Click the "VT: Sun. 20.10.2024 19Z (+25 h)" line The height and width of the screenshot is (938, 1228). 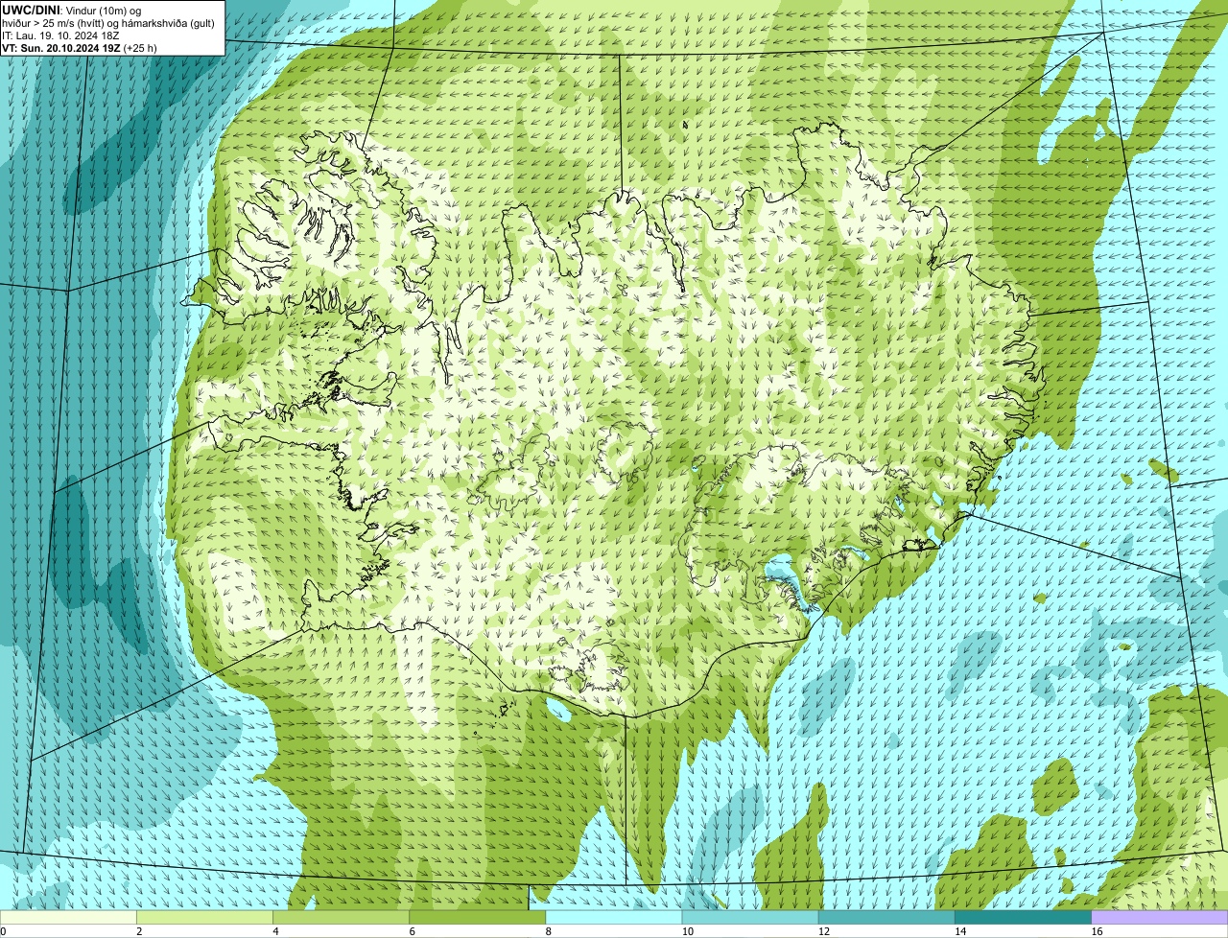click(x=80, y=48)
